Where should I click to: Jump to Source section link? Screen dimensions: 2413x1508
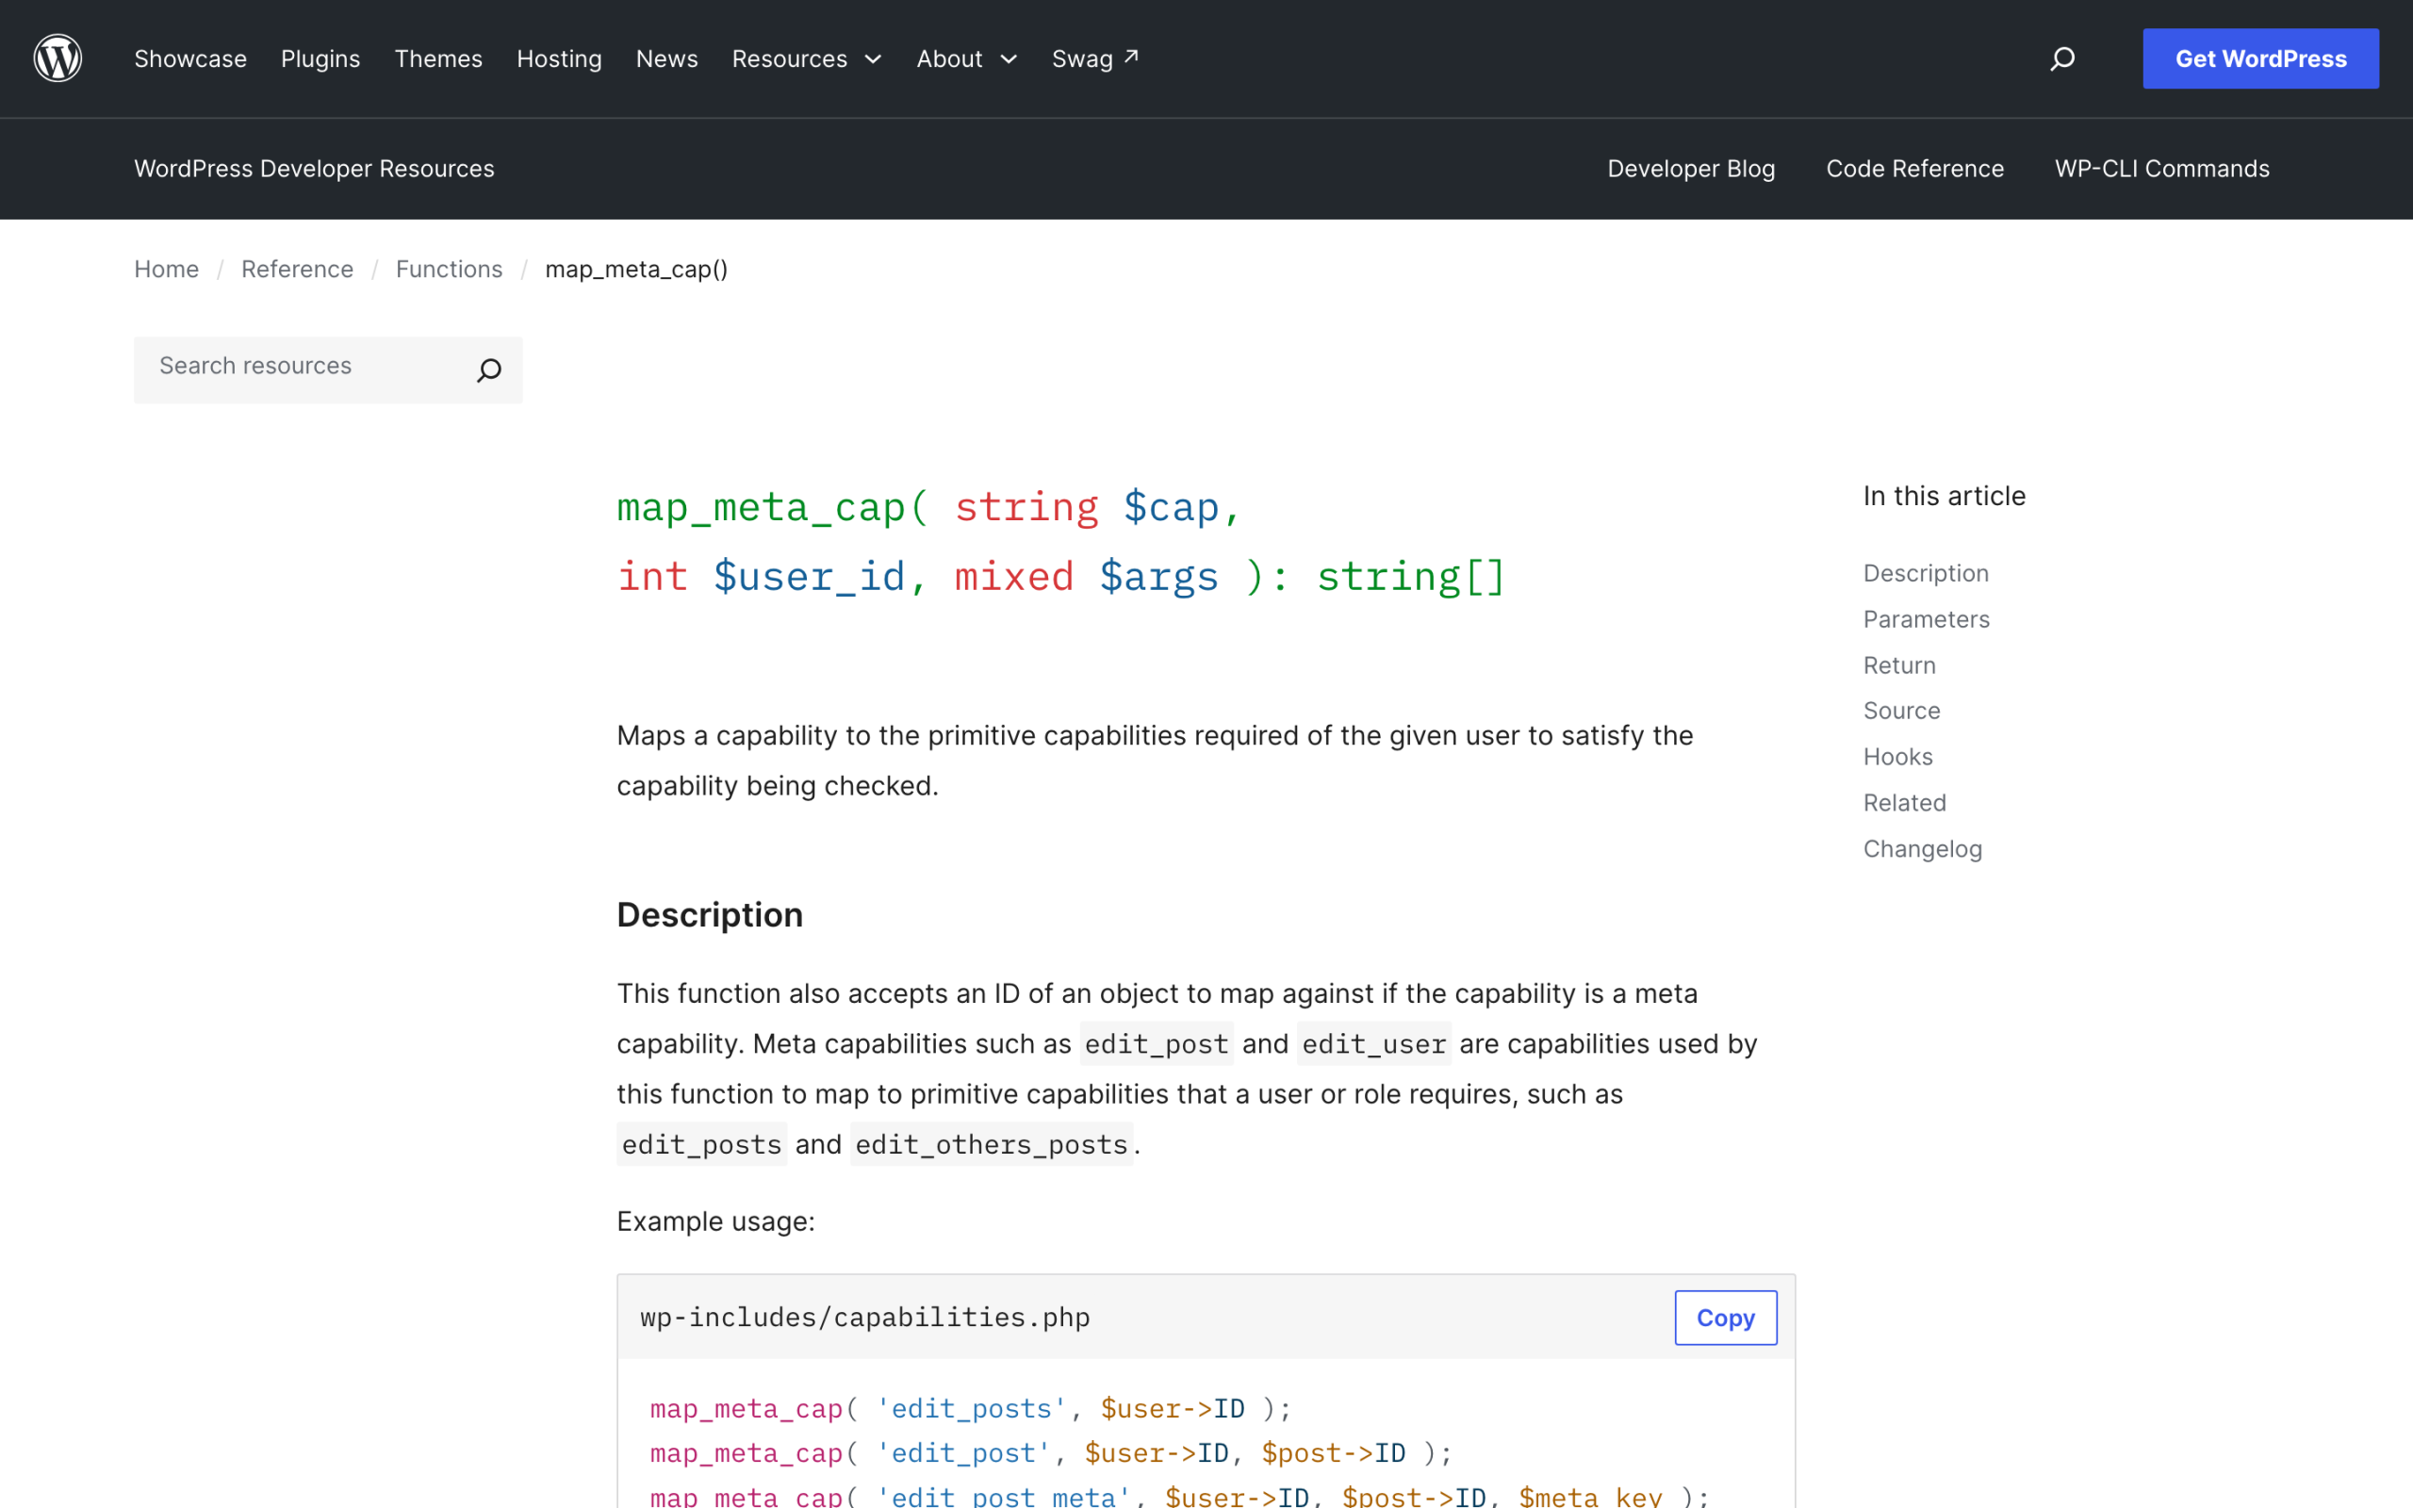click(x=1901, y=711)
